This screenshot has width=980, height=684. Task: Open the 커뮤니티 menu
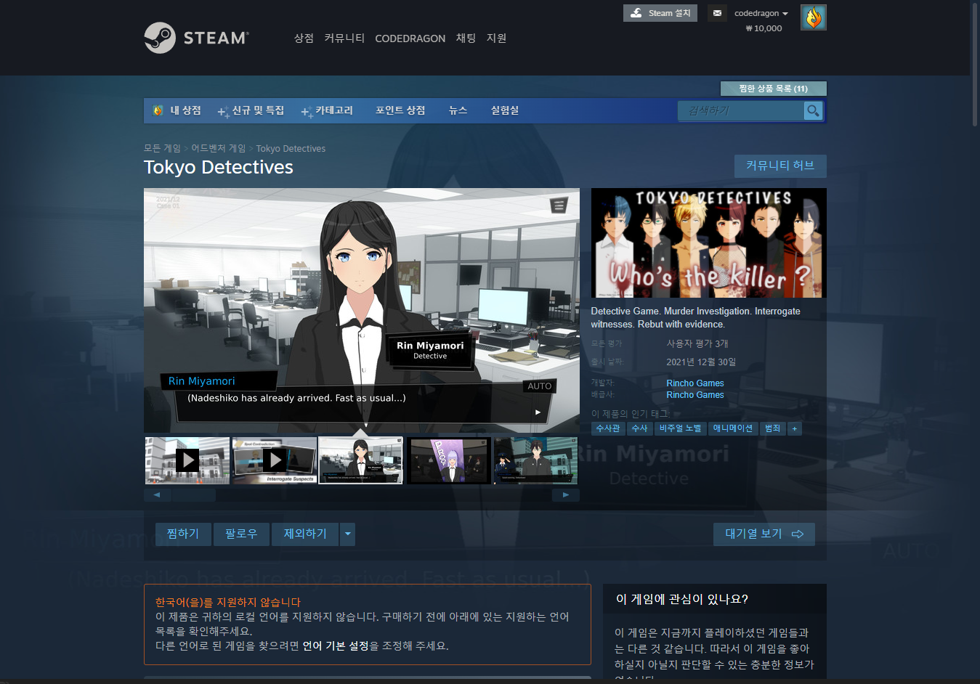[344, 38]
